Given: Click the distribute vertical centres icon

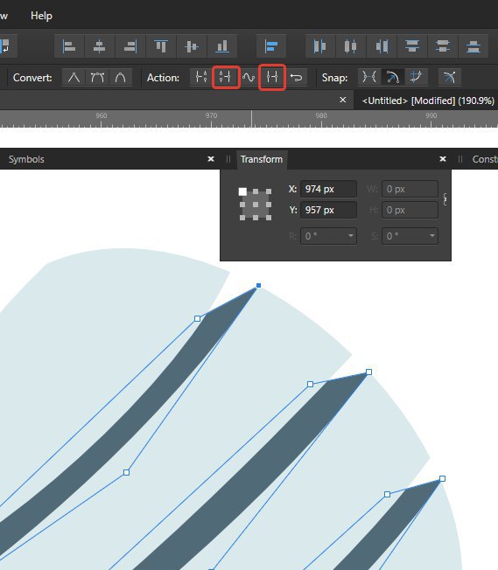Looking at the screenshot, I should coord(442,46).
